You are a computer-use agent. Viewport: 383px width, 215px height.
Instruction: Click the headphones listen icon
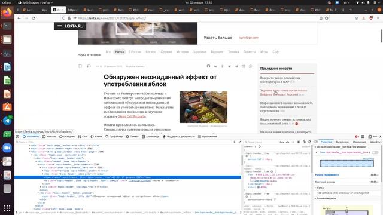pos(89,66)
